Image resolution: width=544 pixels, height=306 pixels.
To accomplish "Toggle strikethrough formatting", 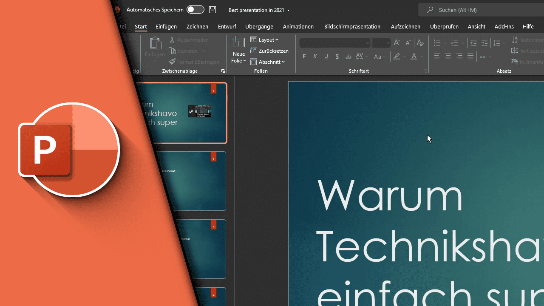I will 348,57.
